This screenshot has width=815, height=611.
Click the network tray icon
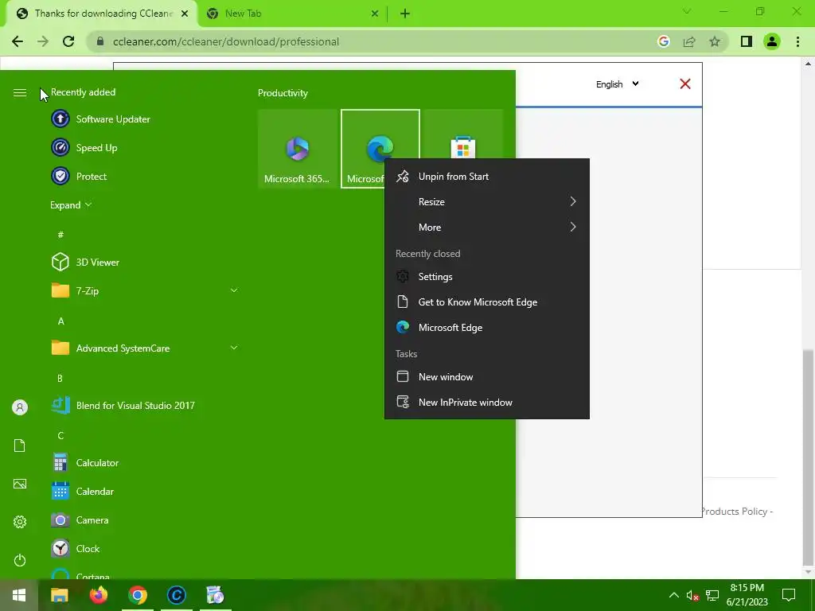(x=712, y=595)
